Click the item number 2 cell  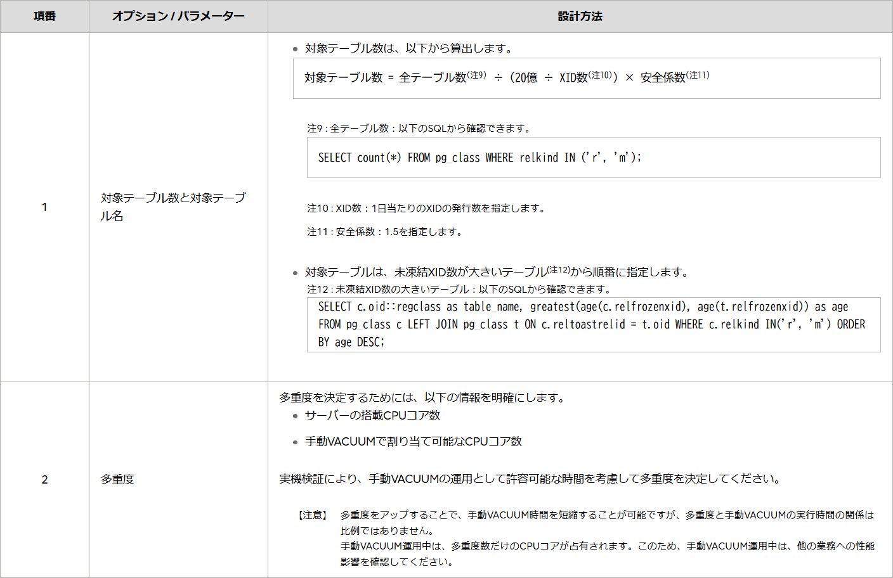click(44, 480)
